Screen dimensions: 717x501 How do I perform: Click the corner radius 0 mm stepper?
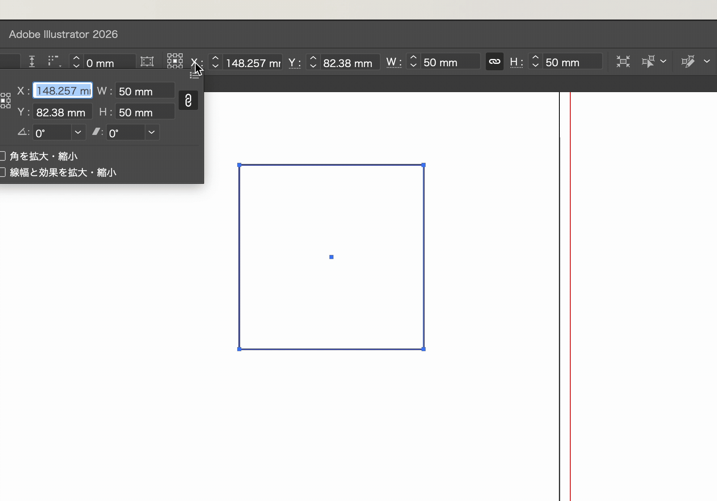click(x=76, y=62)
